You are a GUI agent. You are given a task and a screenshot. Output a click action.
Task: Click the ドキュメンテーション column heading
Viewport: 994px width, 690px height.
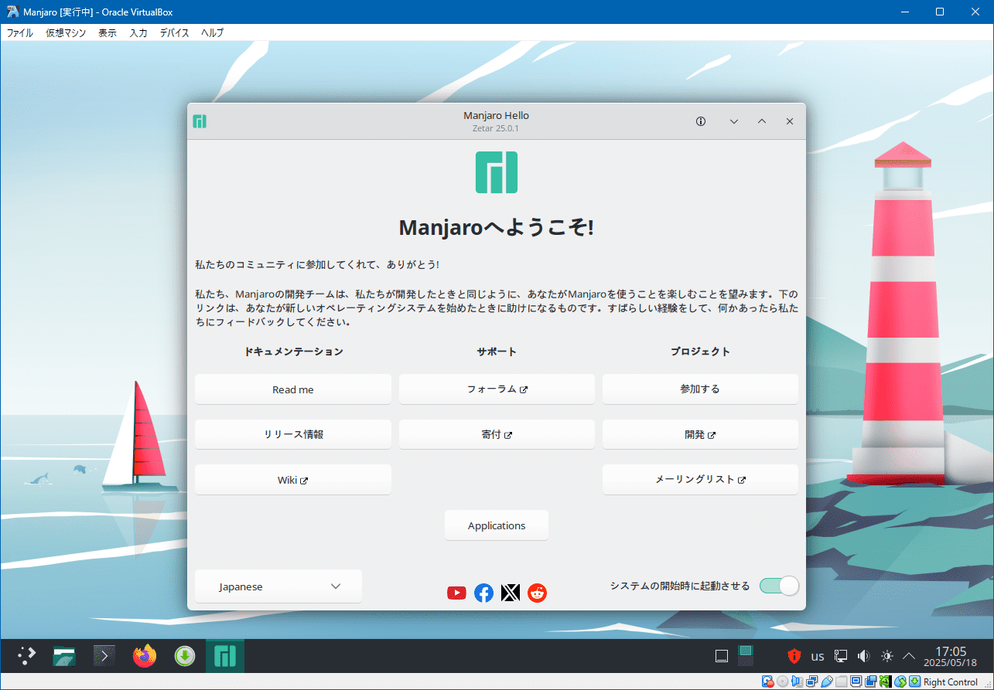point(293,352)
